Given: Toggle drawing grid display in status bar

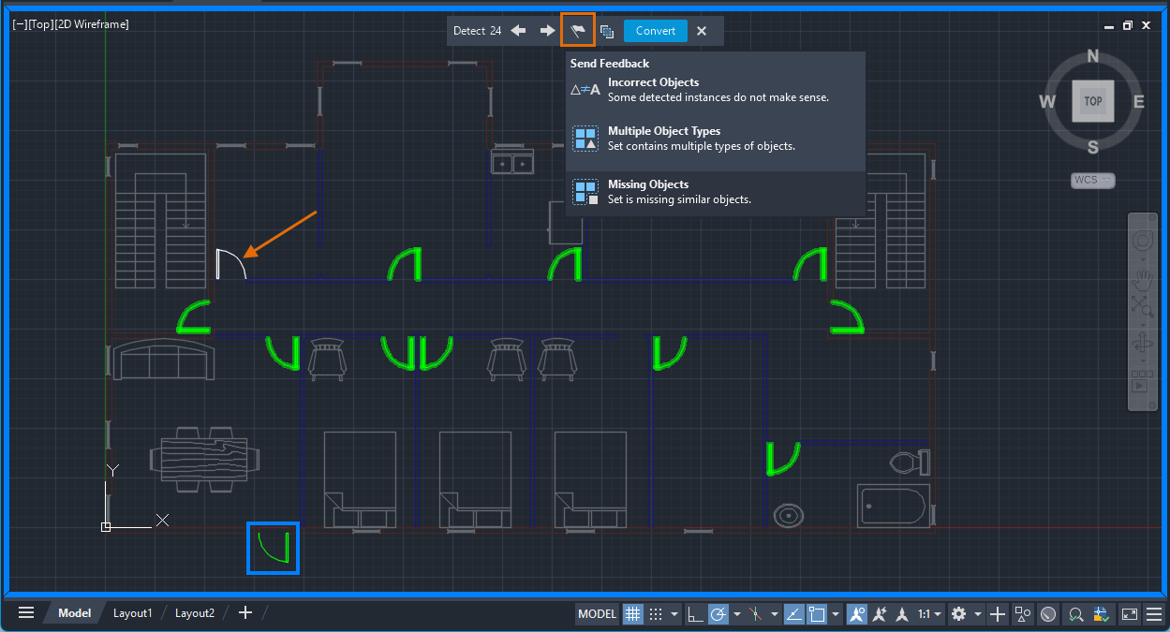Looking at the screenshot, I should point(633,614).
